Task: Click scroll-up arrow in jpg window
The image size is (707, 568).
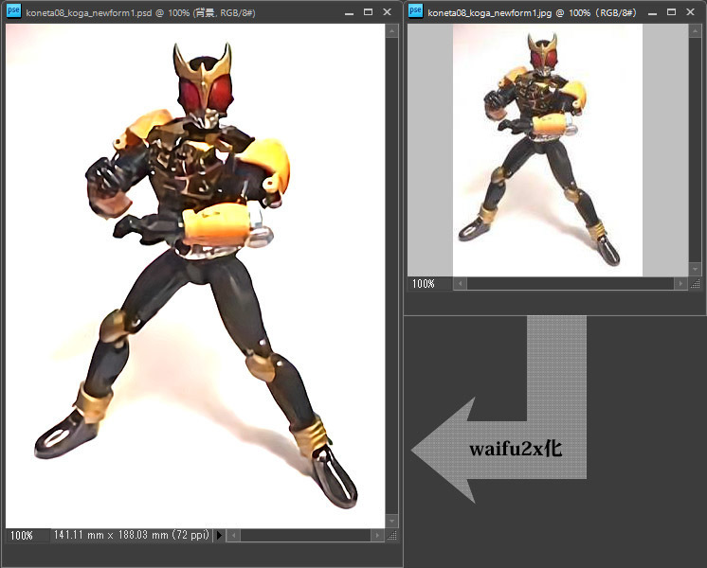Action: pos(695,31)
